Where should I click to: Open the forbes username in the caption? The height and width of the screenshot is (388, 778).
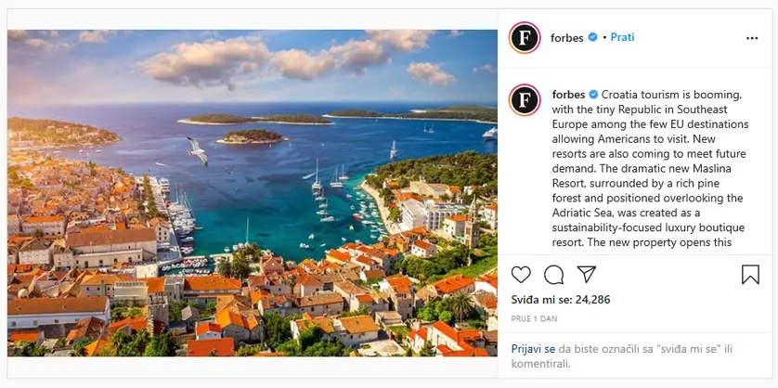[x=568, y=95]
